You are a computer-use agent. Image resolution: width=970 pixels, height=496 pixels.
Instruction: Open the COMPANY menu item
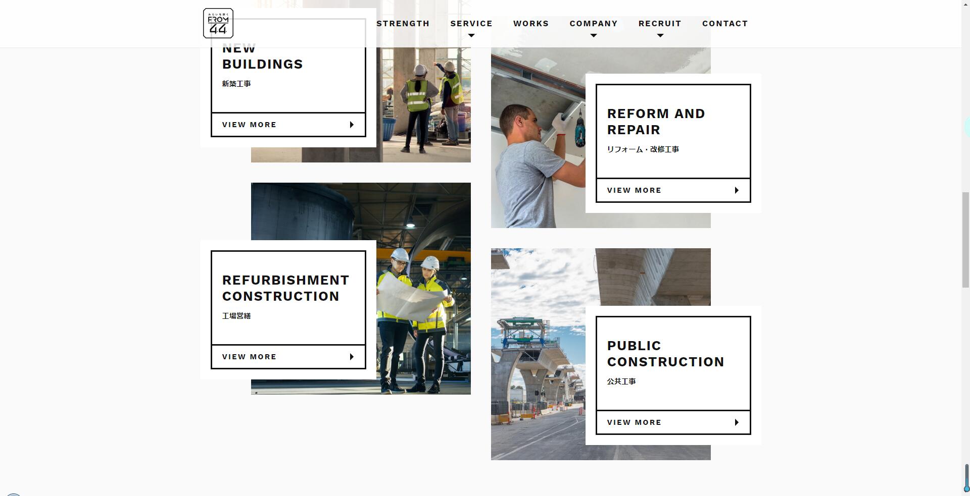point(594,23)
